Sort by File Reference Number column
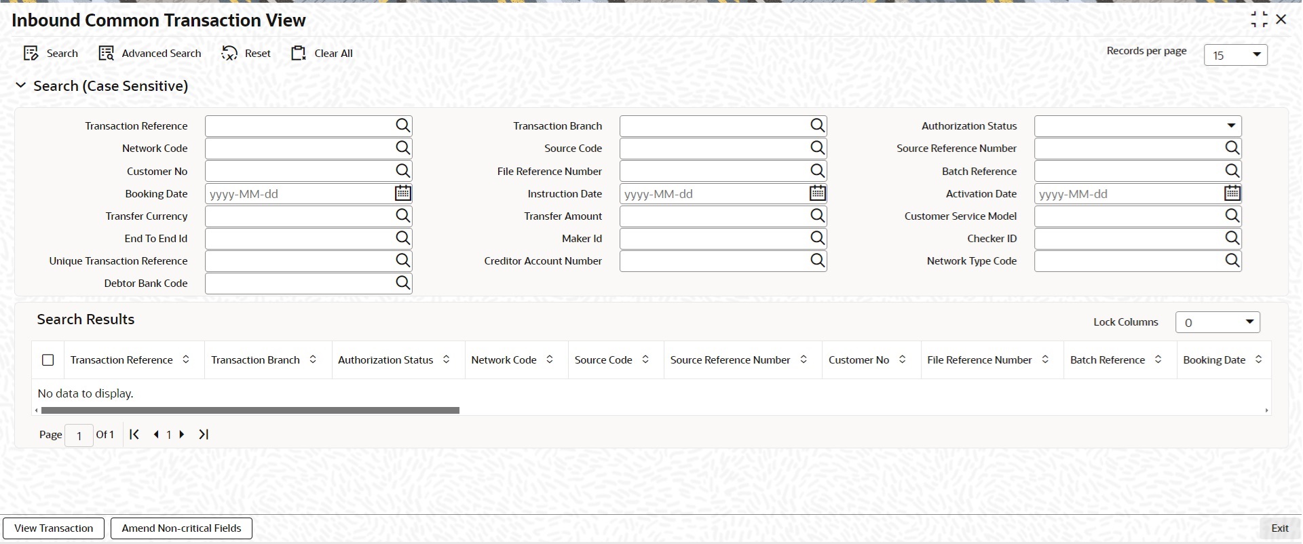Screen dimensions: 1303x544 [x=1045, y=360]
